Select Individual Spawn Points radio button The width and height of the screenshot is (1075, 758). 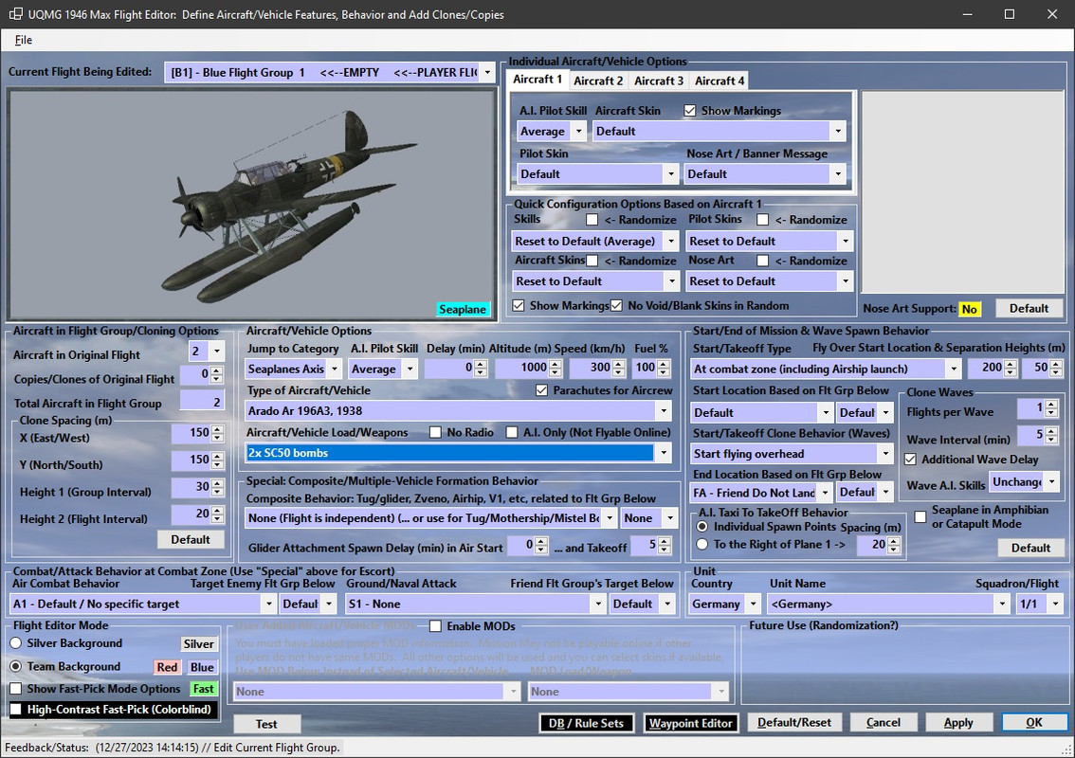pos(702,527)
